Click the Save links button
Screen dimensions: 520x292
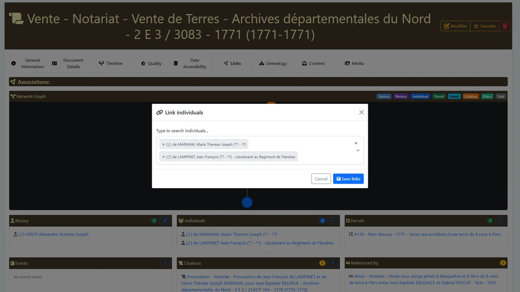348,179
